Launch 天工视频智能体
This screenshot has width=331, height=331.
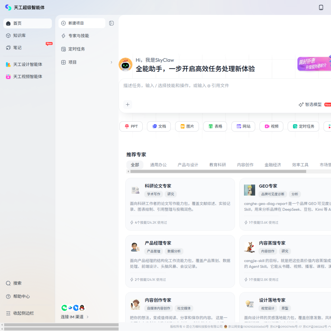(x=27, y=77)
